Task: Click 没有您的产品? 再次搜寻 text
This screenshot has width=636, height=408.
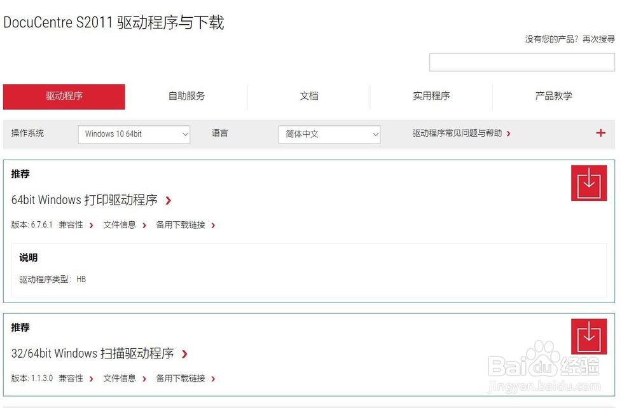Action: (x=570, y=39)
